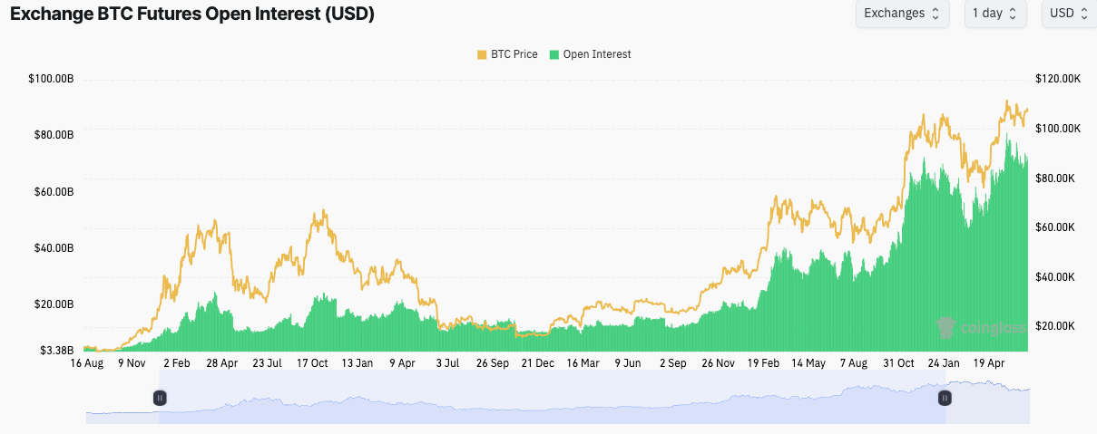
Task: Expand the 1 day interval selector
Action: [x=994, y=14]
